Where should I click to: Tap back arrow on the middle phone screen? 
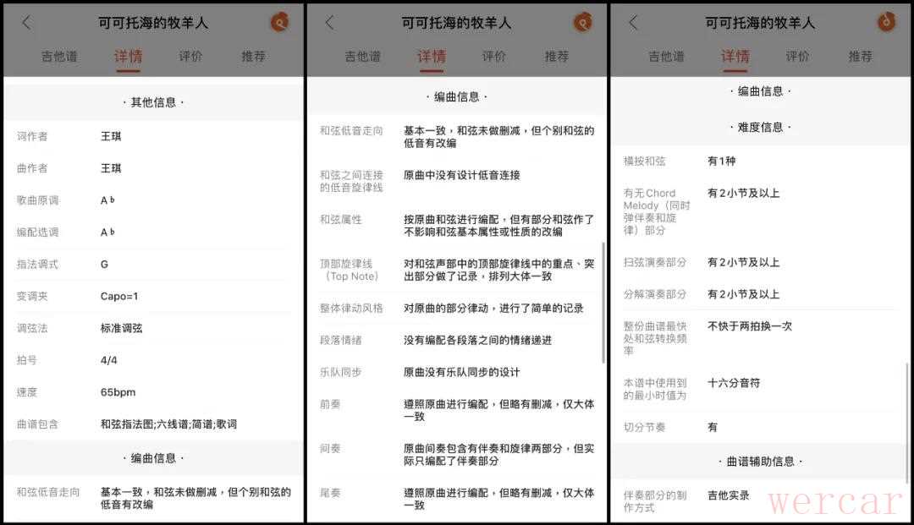(x=329, y=23)
